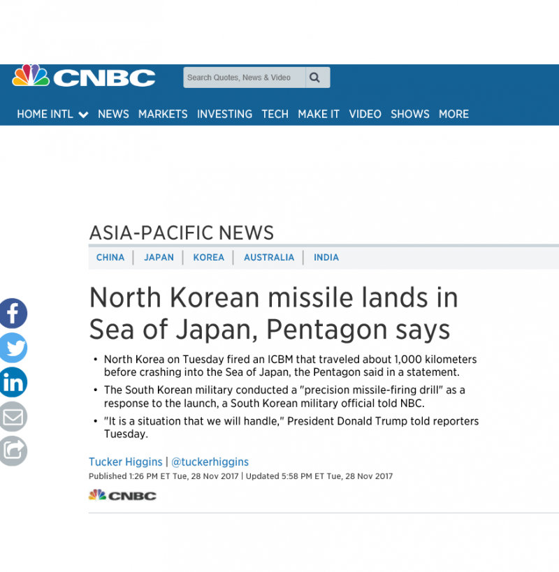Share article on Facebook
This screenshot has height=572, width=559.
[x=12, y=314]
